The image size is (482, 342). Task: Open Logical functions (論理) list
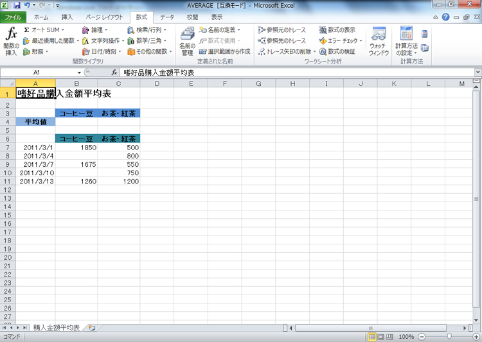pyautogui.click(x=95, y=30)
